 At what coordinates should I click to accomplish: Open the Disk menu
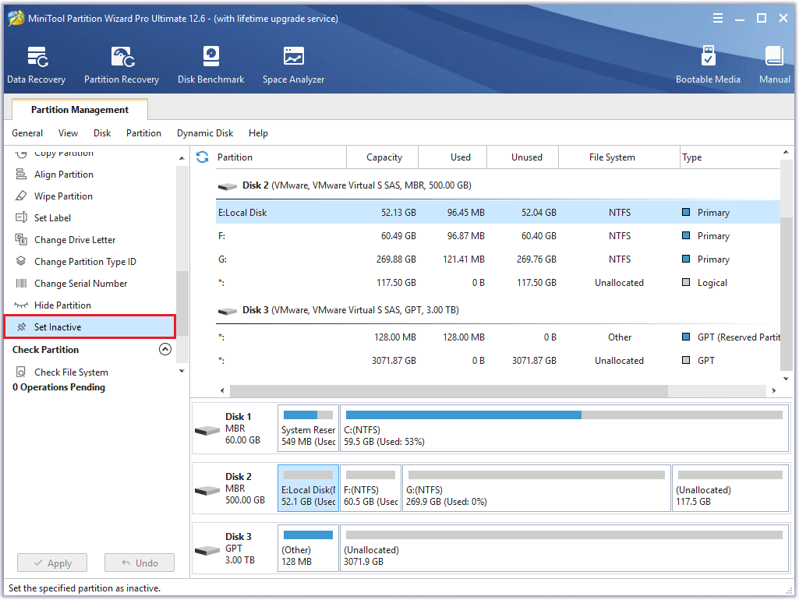pyautogui.click(x=102, y=133)
